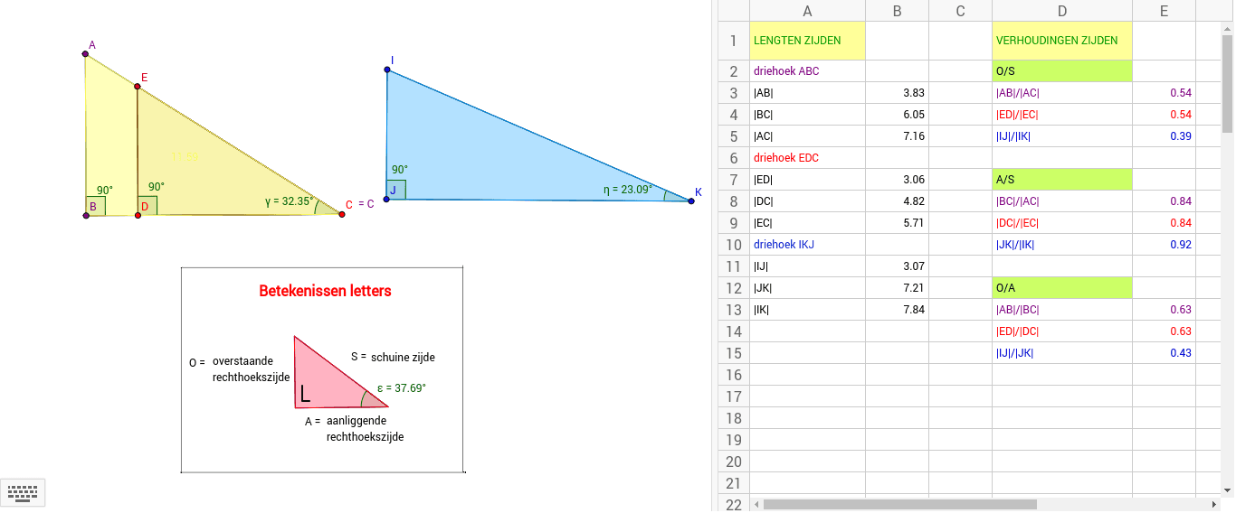1236x513 pixels.
Task: Click the green 'A/S' cell
Action: [x=1062, y=180]
